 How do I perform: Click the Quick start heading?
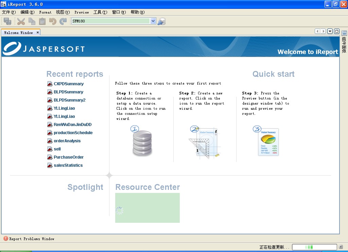point(273,74)
